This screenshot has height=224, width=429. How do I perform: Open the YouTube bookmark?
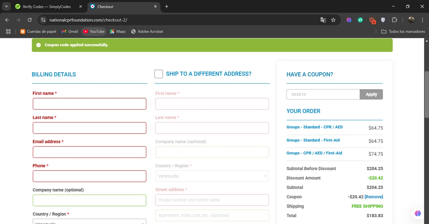(94, 31)
